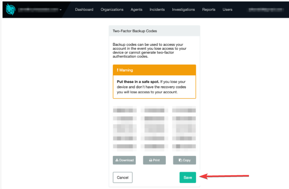The width and height of the screenshot is (289, 189).
Task: Select the top backup code in middle column
Action: 154,110
